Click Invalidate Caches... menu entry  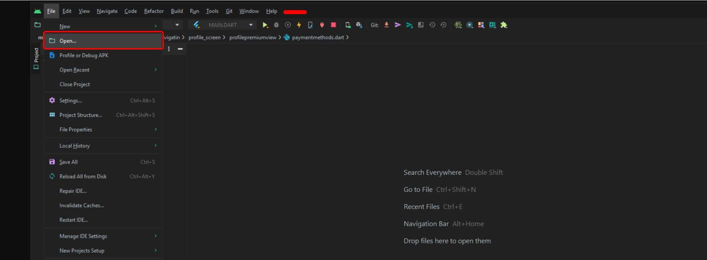coord(82,206)
